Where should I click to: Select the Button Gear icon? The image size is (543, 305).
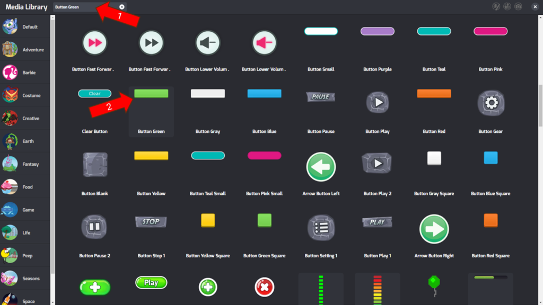tap(491, 103)
